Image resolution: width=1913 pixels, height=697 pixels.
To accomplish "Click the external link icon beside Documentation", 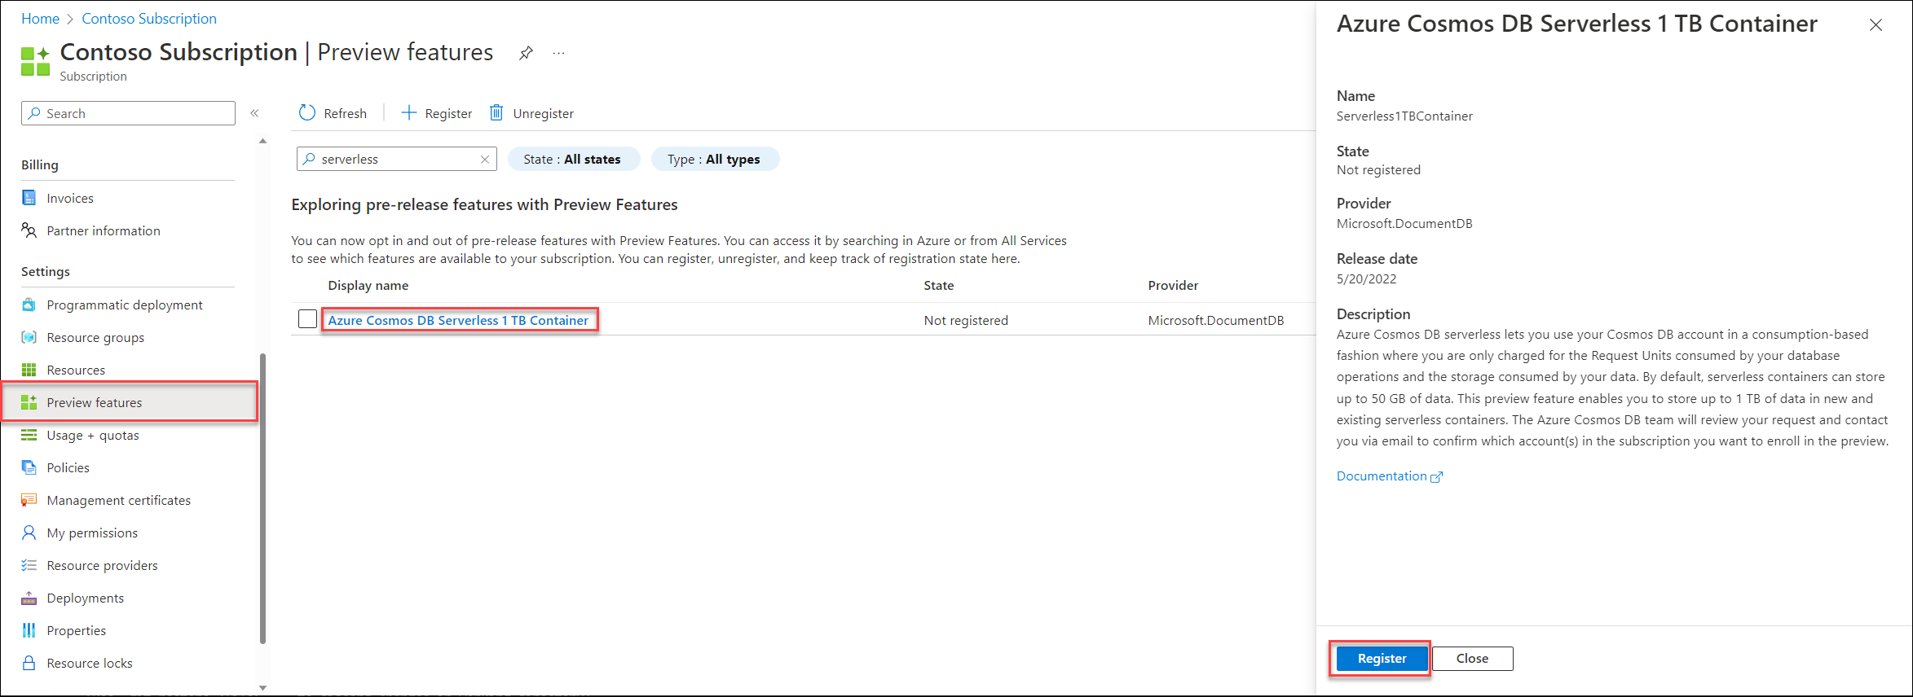I will point(1436,477).
